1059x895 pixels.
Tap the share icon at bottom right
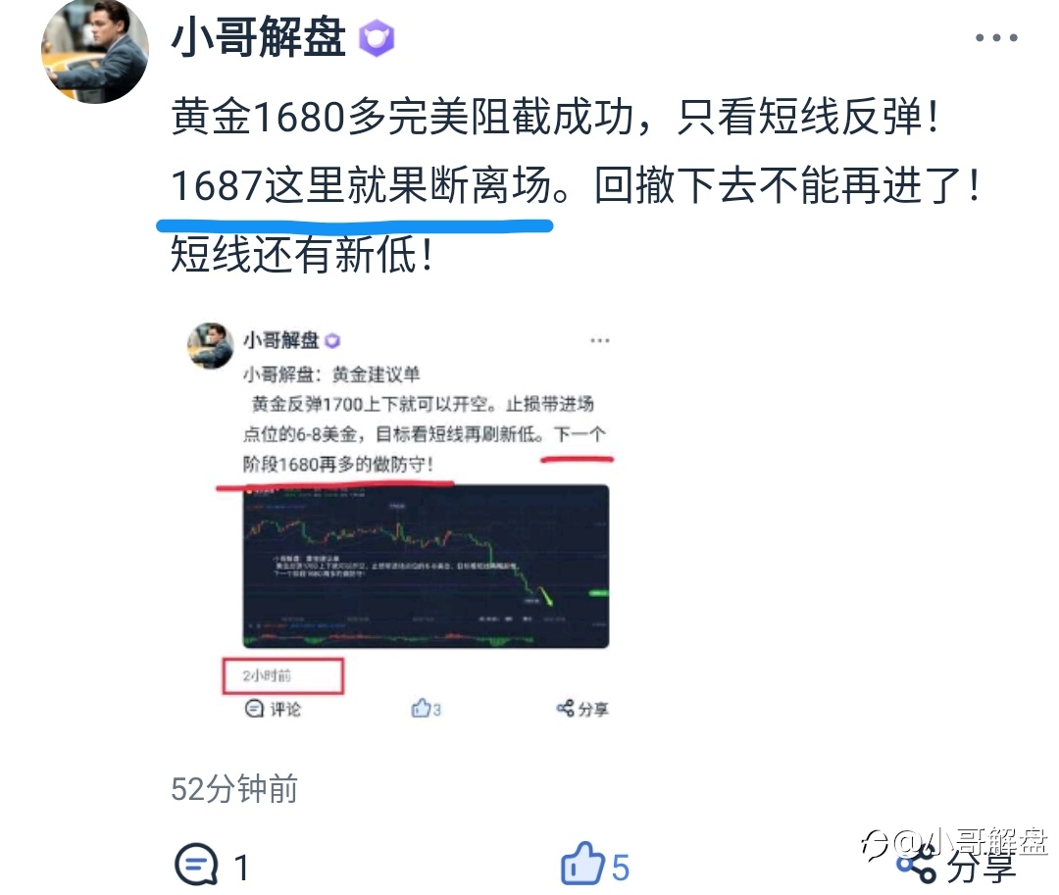tap(917, 866)
